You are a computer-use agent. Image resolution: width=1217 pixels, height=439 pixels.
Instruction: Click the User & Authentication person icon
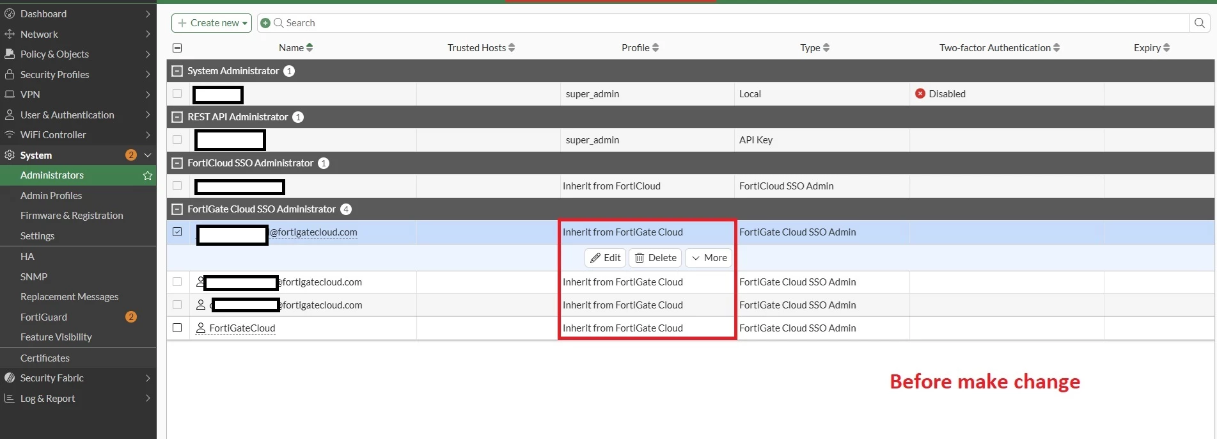10,115
